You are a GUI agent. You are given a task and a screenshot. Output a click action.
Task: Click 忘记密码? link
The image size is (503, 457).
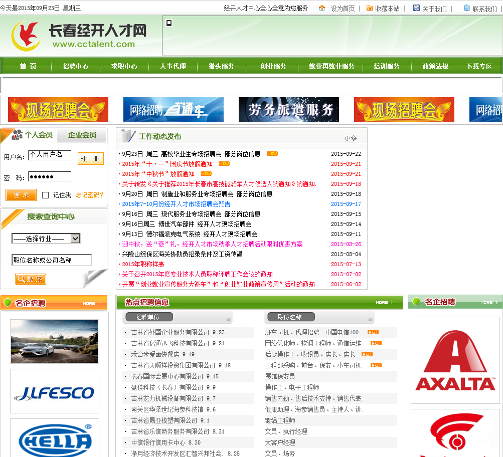click(89, 195)
